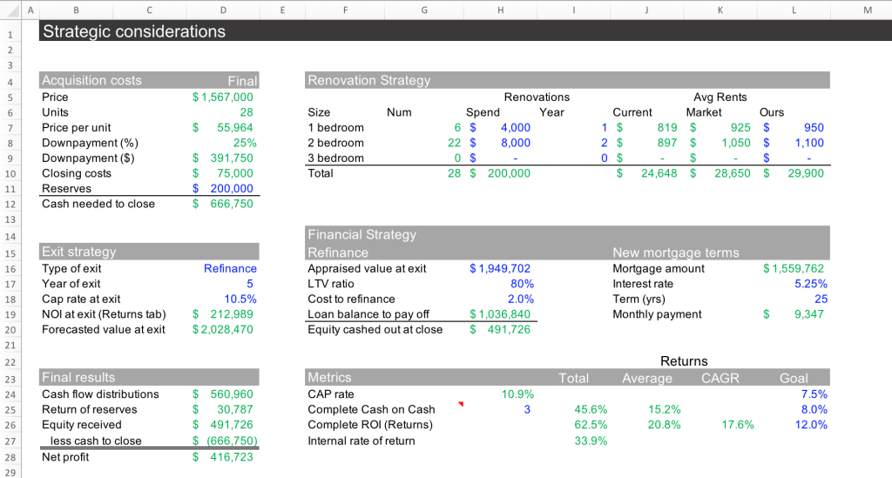This screenshot has width=892, height=478.
Task: Select column D header
Action: [x=224, y=10]
